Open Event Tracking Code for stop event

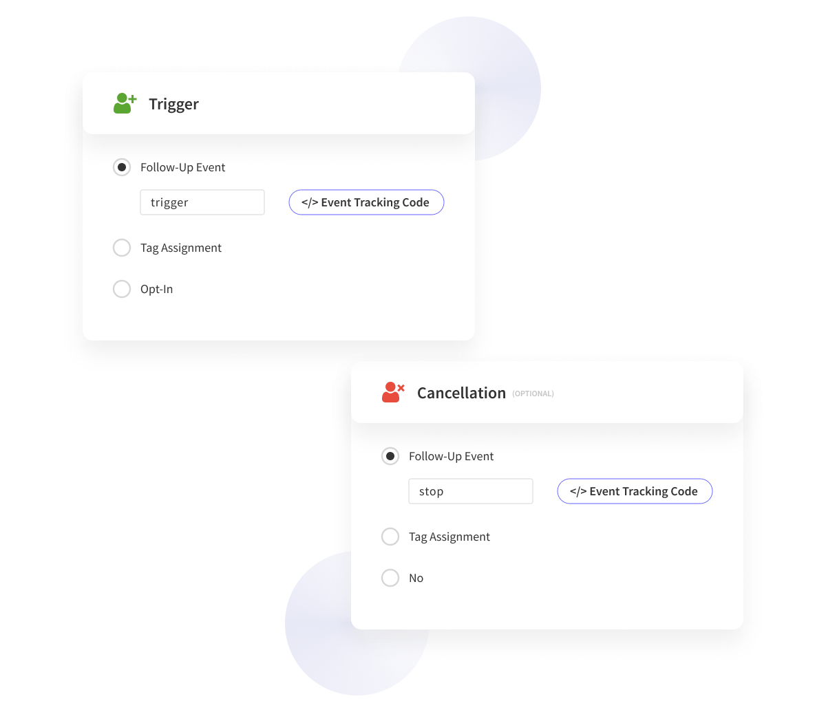pyautogui.click(x=635, y=491)
